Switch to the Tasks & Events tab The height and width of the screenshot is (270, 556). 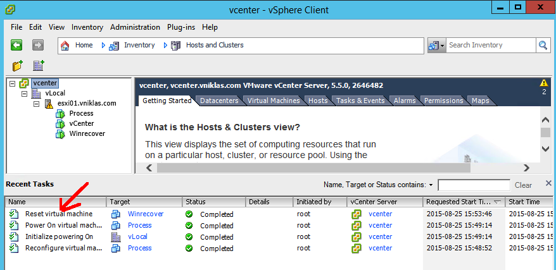tap(360, 101)
